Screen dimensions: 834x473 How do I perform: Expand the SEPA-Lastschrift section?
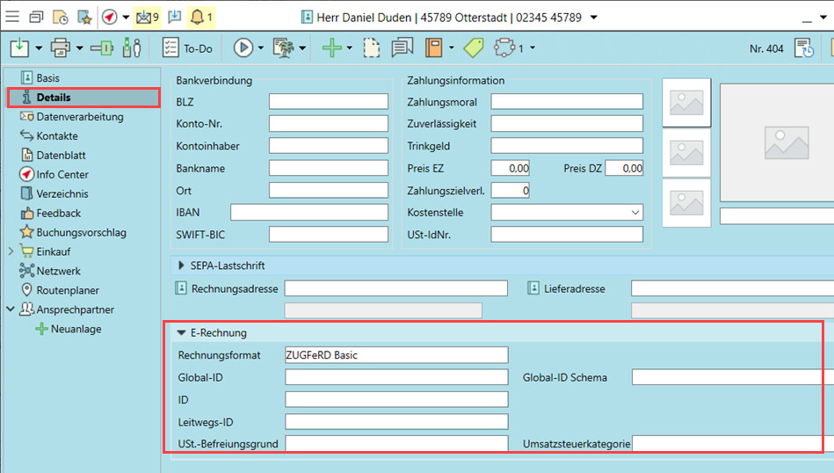(x=182, y=265)
